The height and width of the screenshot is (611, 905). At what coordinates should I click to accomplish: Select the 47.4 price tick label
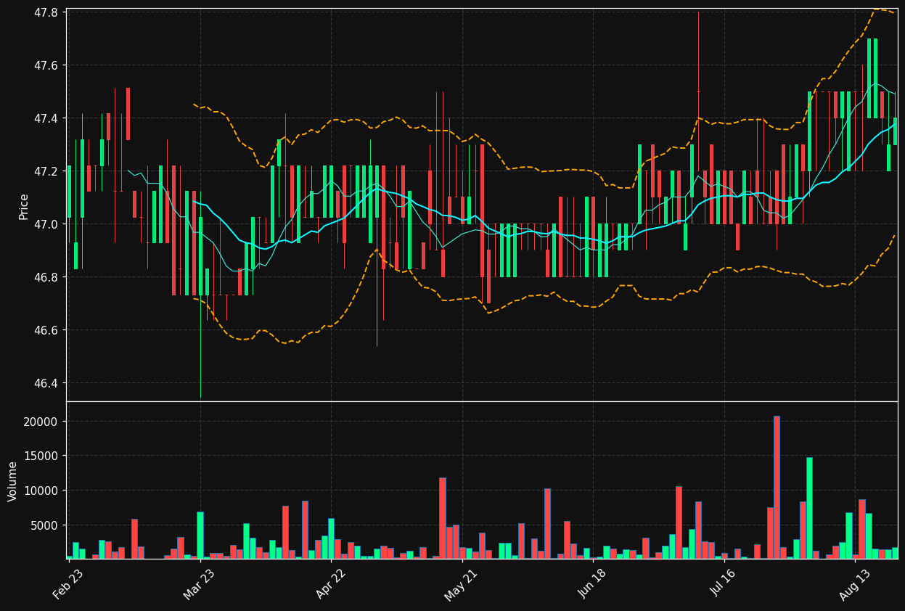46,118
